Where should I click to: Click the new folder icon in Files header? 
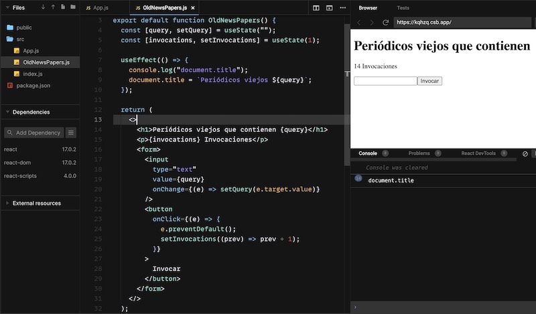pyautogui.click(x=73, y=7)
